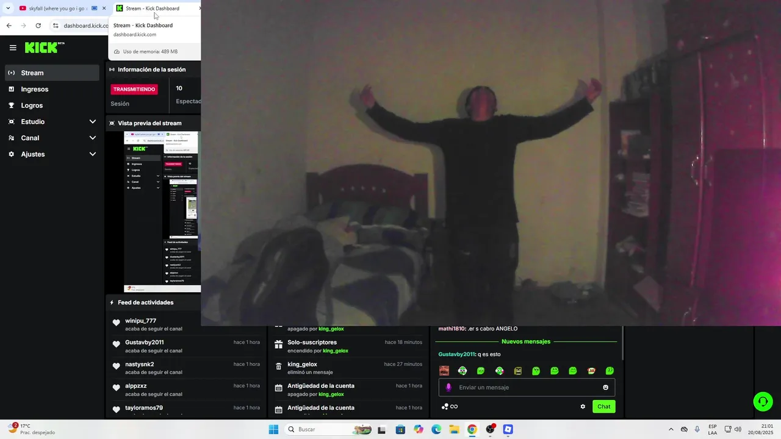
Task: Focus the Enviar un mensaje field
Action: [x=527, y=387]
